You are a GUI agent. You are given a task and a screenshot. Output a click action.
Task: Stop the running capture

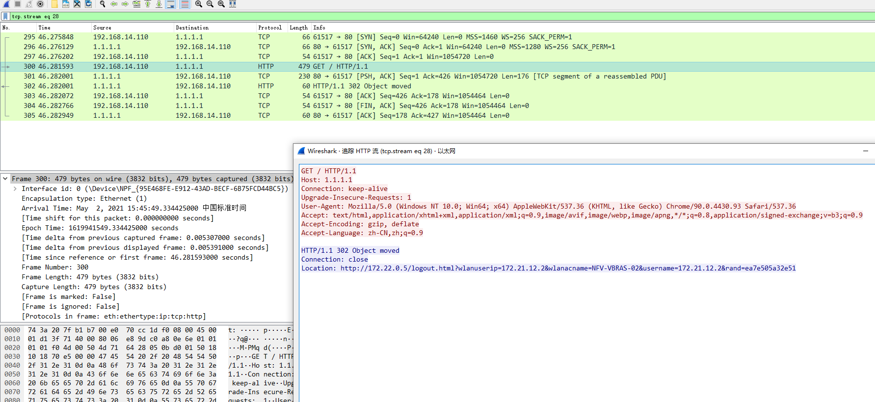click(18, 4)
